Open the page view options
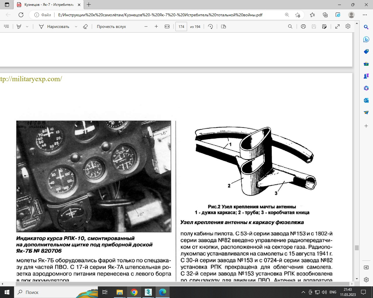The image size is (373, 298). pos(224,26)
